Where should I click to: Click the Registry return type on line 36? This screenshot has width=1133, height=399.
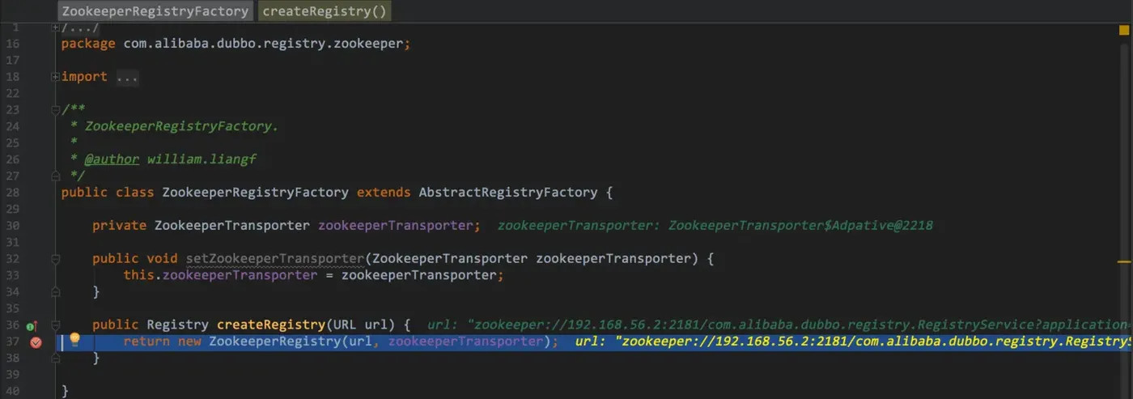(178, 325)
